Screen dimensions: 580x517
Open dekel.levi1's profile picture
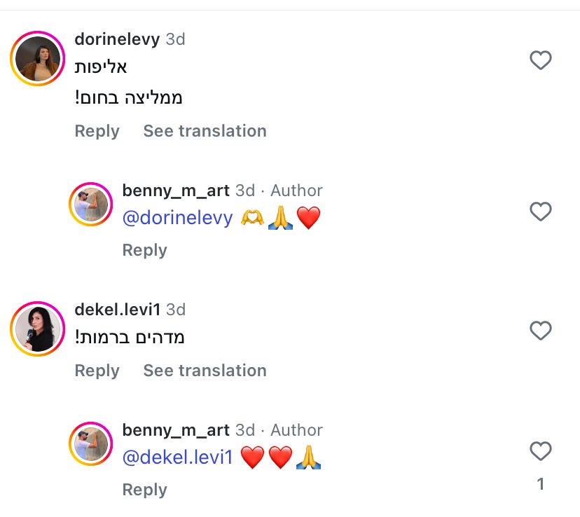[x=37, y=329]
